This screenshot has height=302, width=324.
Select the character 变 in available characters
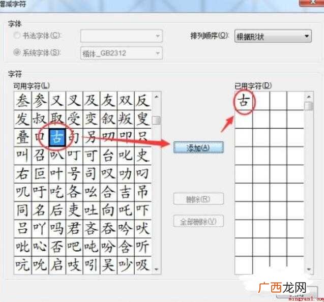click(x=92, y=119)
